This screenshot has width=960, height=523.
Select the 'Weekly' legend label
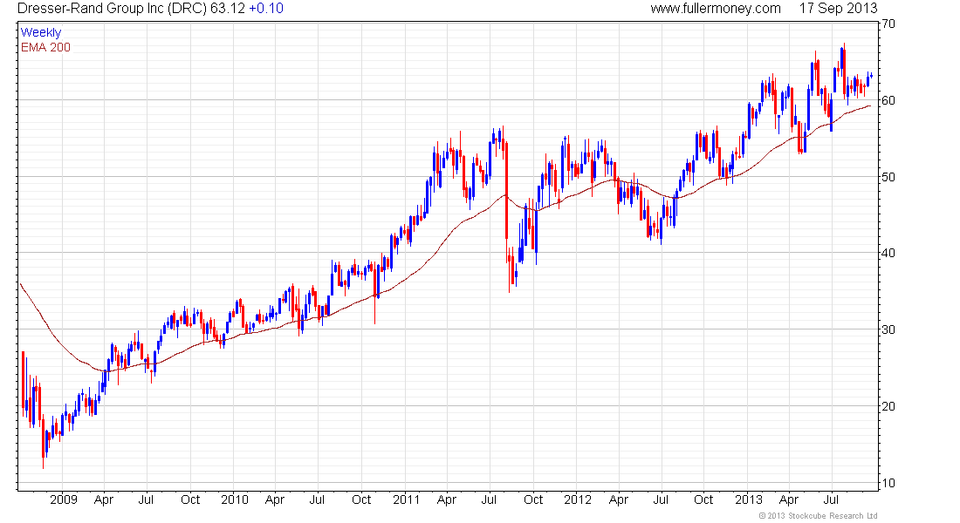click(41, 32)
